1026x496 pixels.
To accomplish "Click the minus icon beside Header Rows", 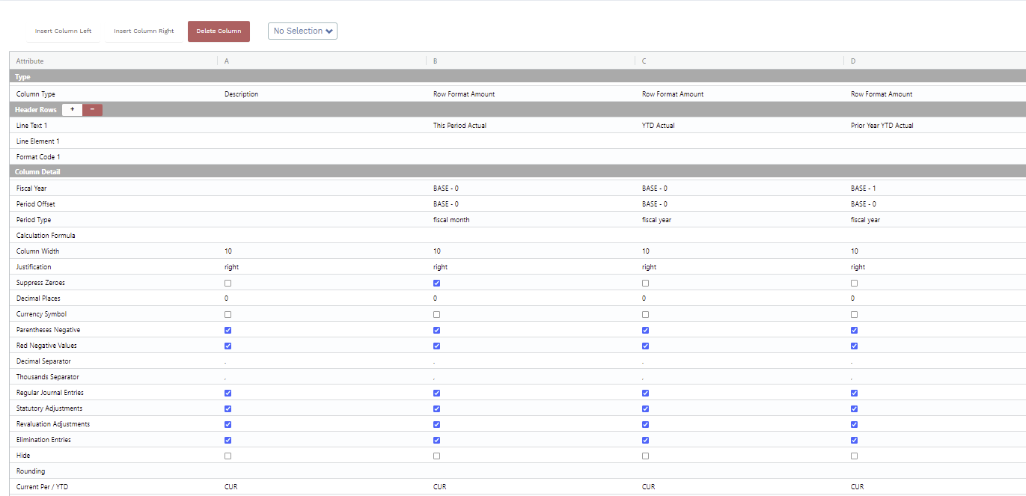I will (x=92, y=110).
